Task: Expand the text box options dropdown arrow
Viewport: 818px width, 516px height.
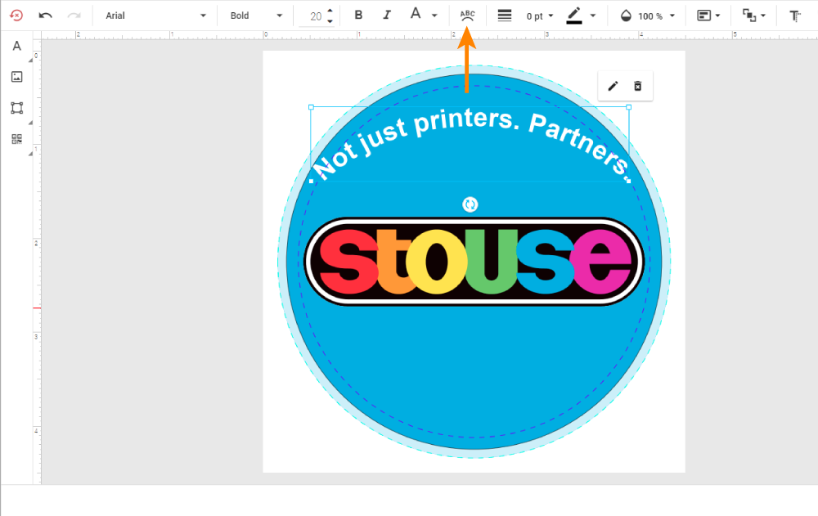Action: (718, 16)
